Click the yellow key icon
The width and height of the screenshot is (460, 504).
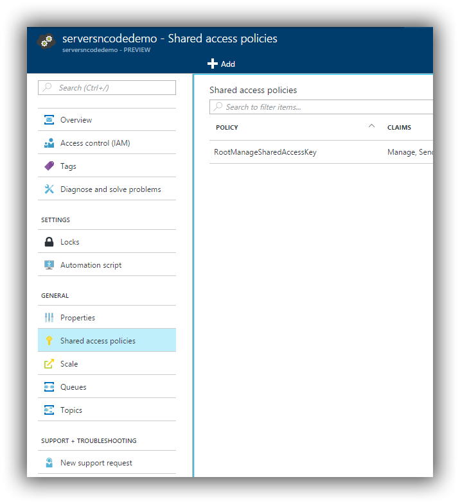49,340
